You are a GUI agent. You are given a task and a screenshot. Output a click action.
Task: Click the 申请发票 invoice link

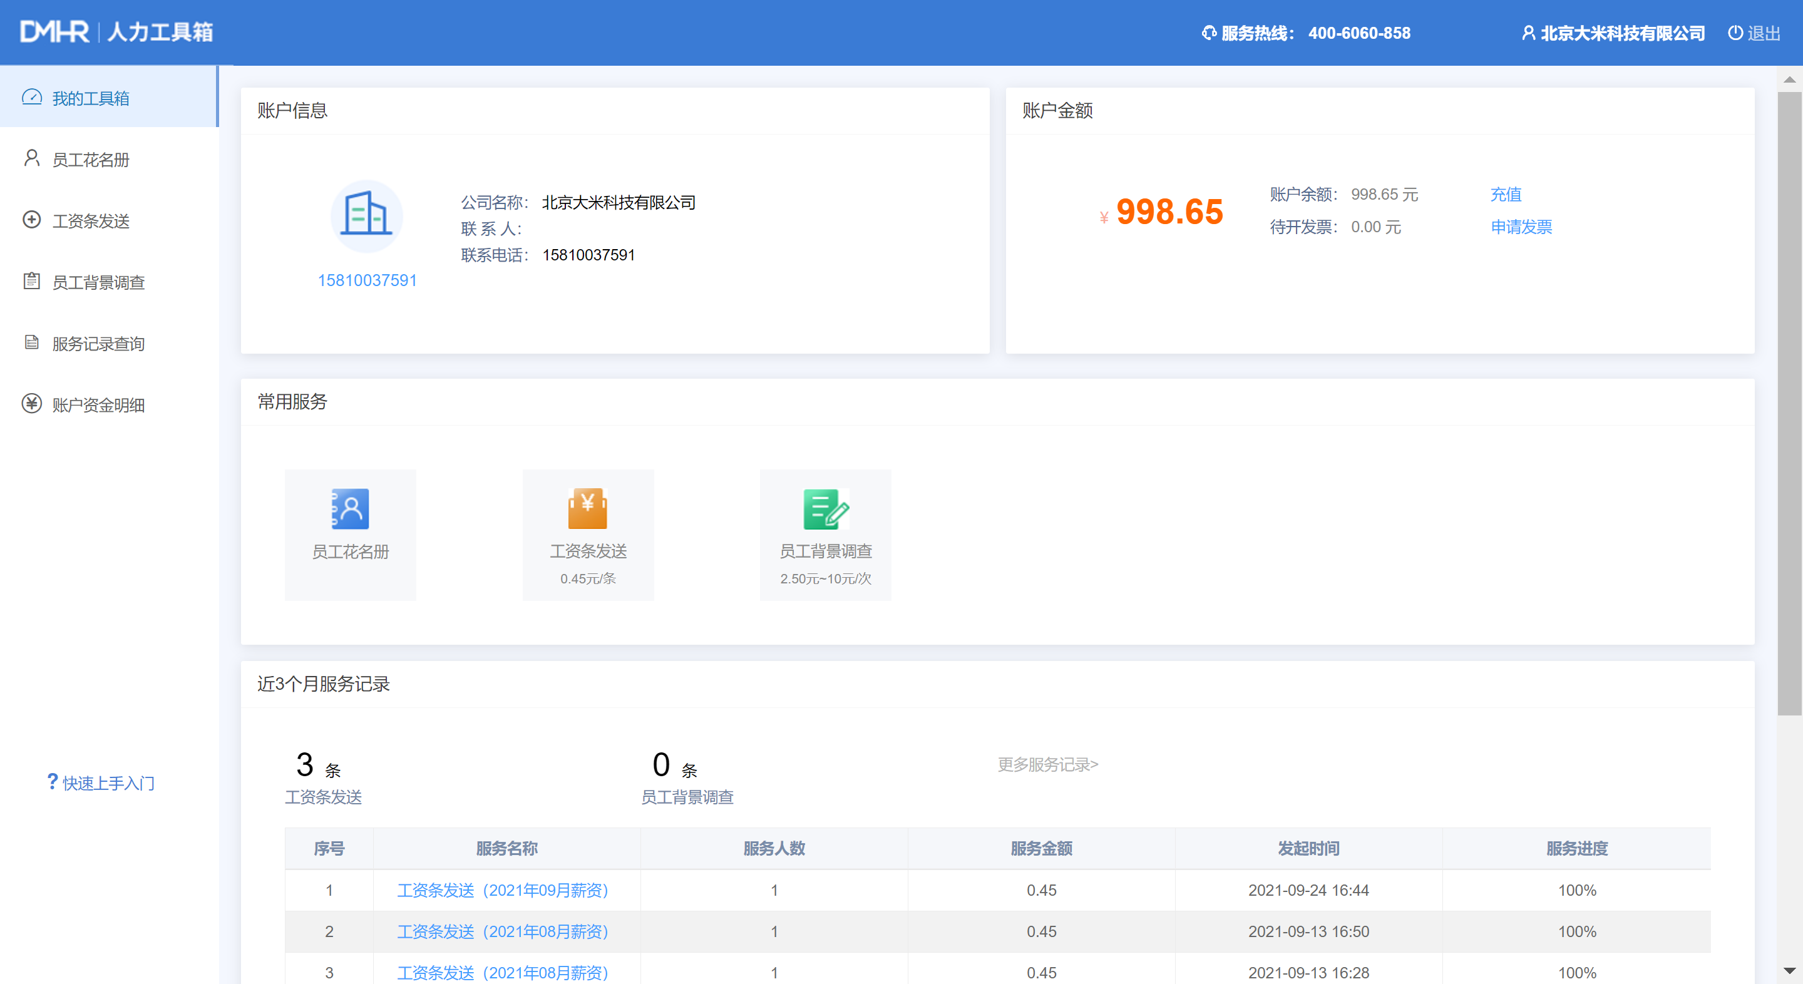[x=1521, y=227]
